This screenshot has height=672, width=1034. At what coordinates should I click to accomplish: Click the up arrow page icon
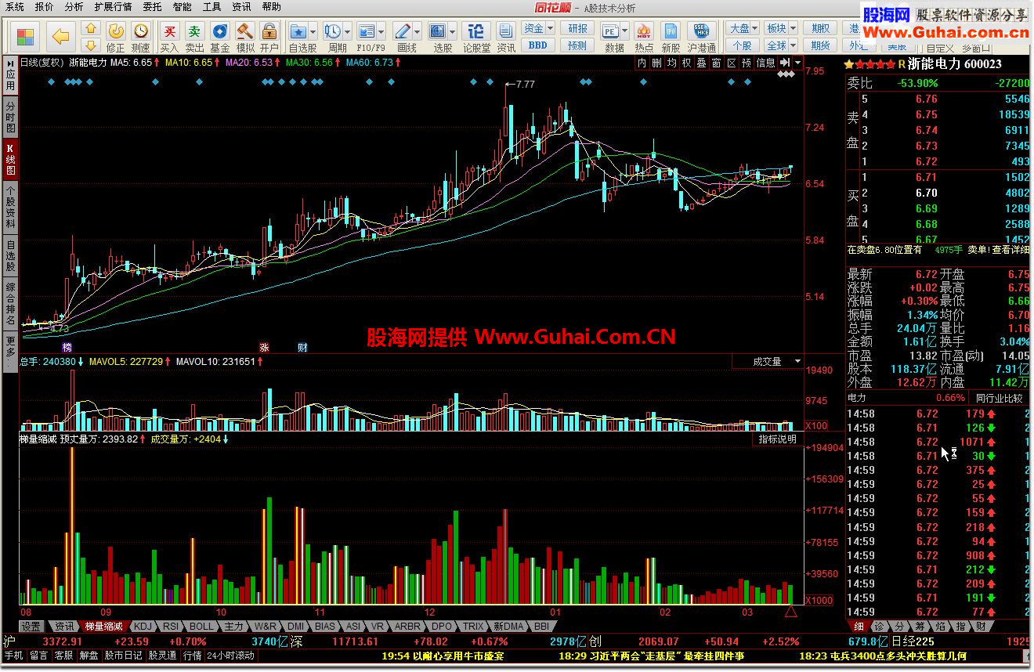(x=91, y=29)
